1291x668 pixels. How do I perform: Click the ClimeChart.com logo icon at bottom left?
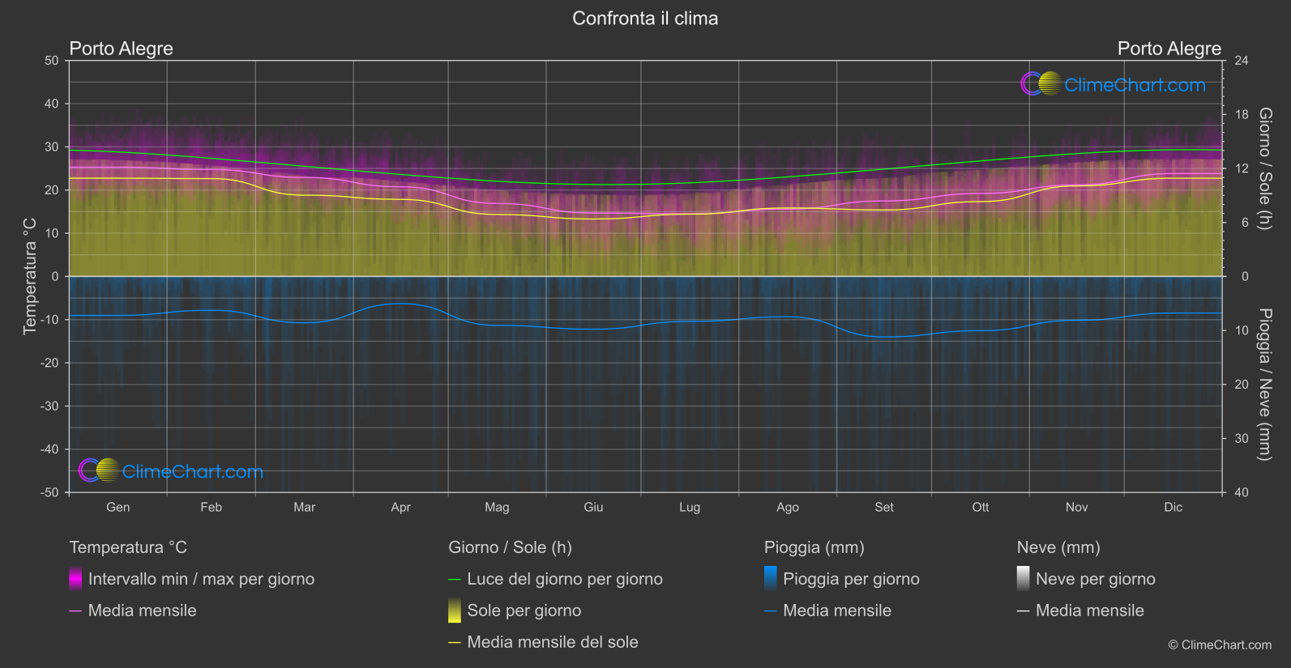point(99,470)
